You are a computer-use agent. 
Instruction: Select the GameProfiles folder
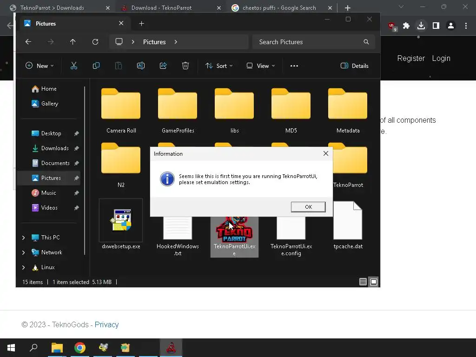tap(178, 111)
